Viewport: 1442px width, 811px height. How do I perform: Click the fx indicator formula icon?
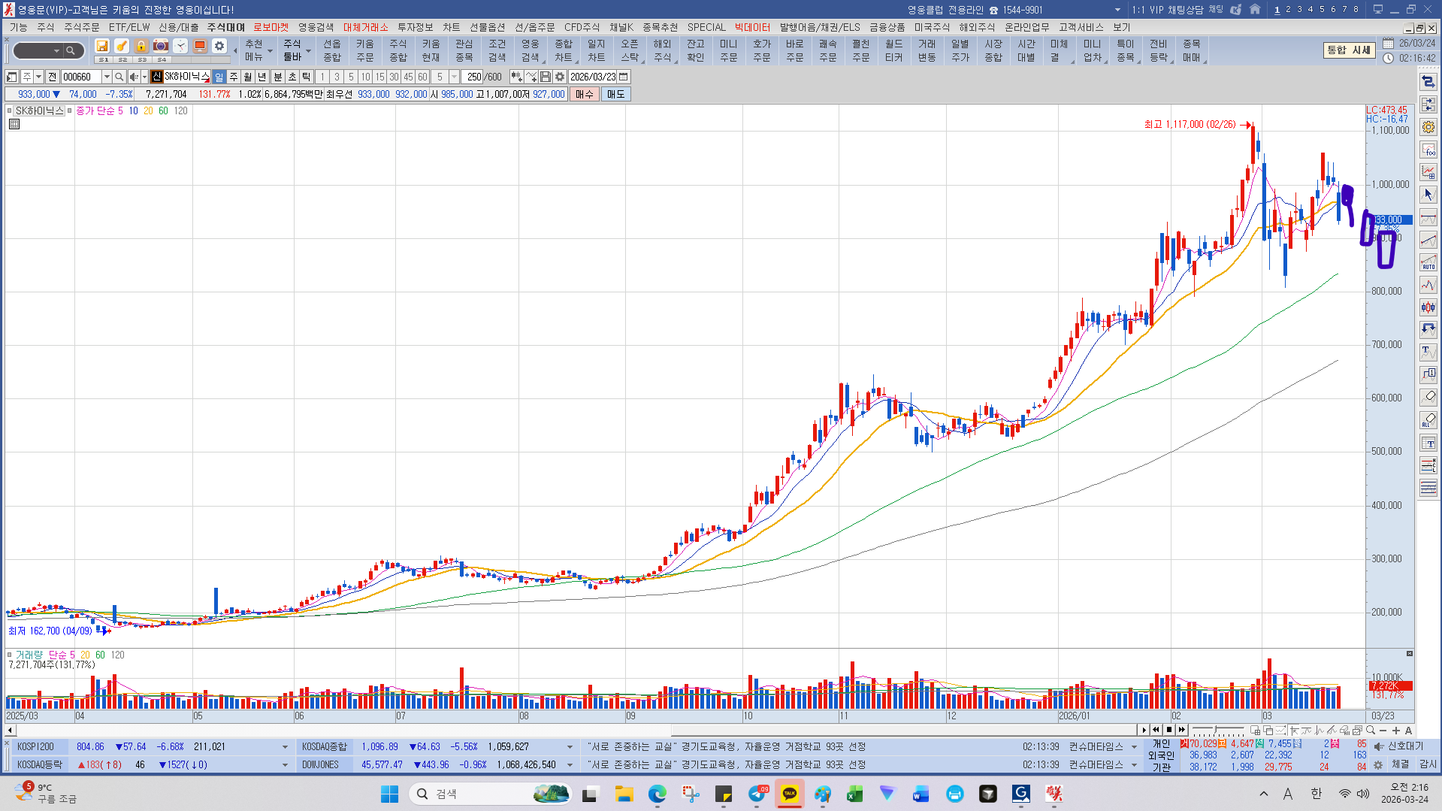click(x=1428, y=150)
